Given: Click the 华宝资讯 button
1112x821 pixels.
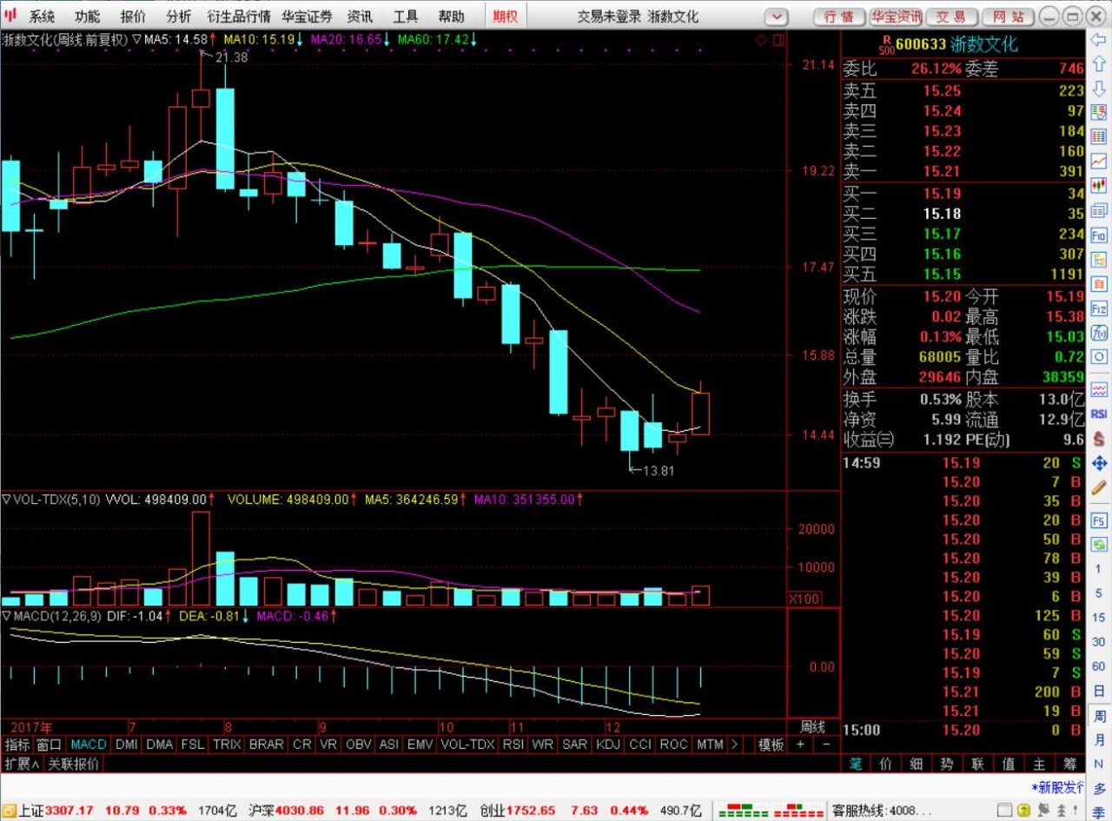Looking at the screenshot, I should 895,17.
